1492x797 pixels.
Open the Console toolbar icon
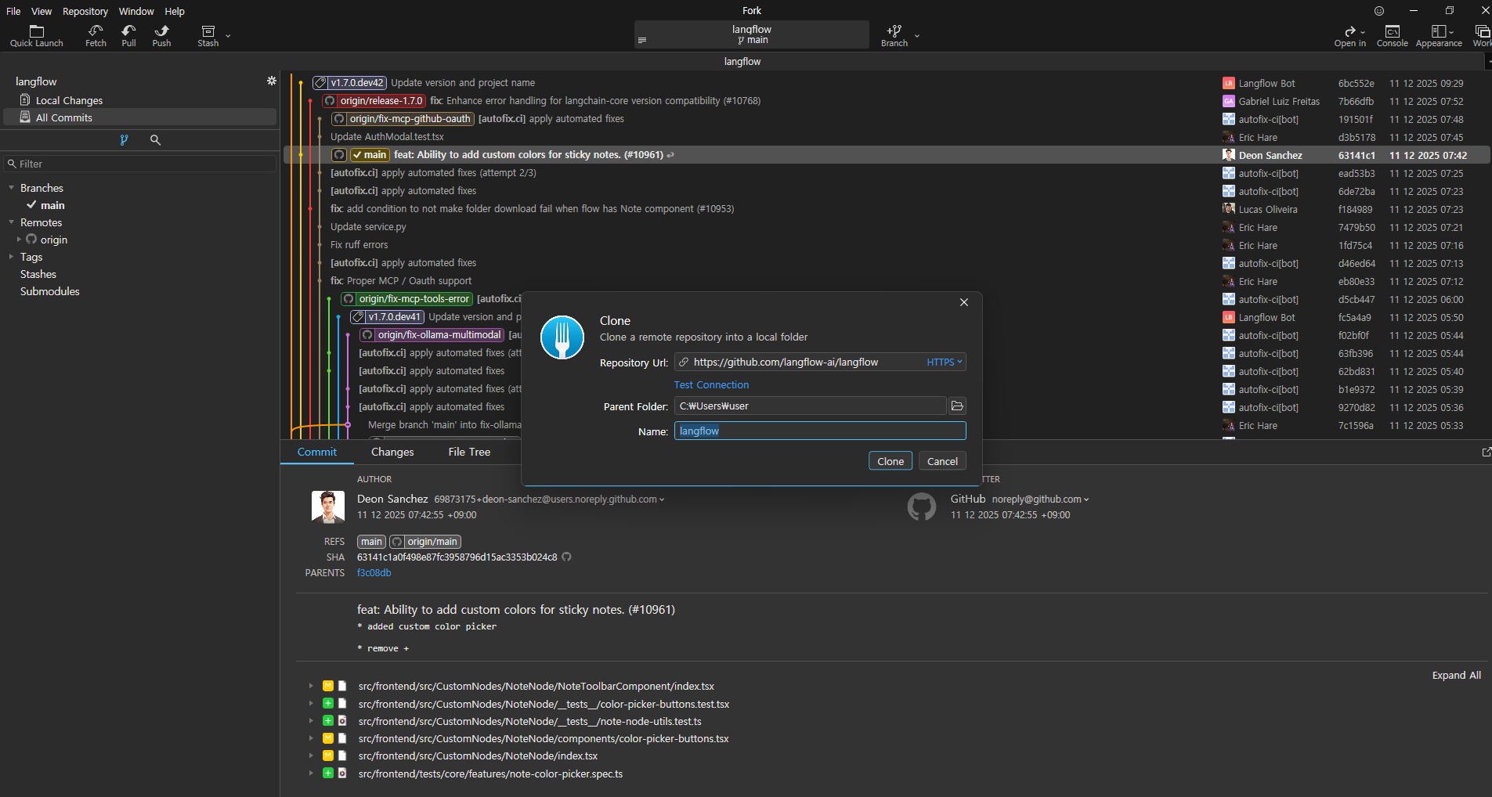point(1392,35)
